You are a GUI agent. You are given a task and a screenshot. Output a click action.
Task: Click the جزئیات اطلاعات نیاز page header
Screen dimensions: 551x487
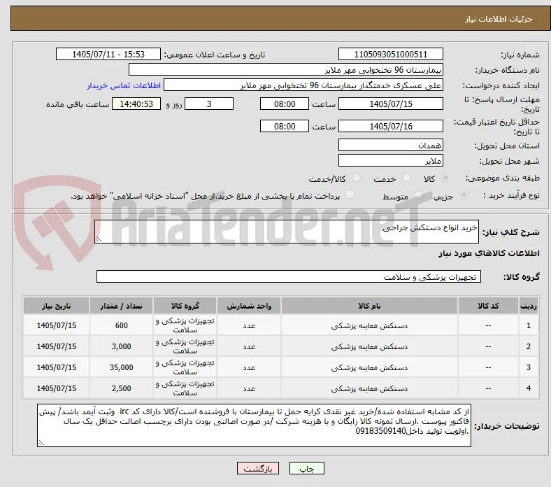[x=499, y=19]
